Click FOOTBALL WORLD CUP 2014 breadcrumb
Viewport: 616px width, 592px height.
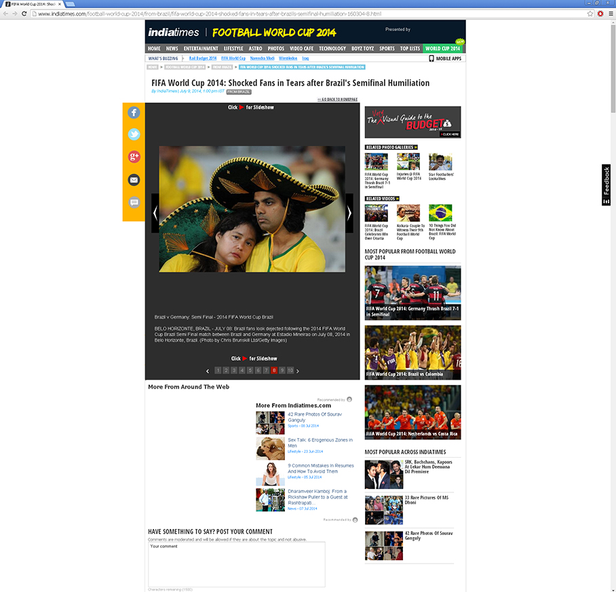point(185,67)
